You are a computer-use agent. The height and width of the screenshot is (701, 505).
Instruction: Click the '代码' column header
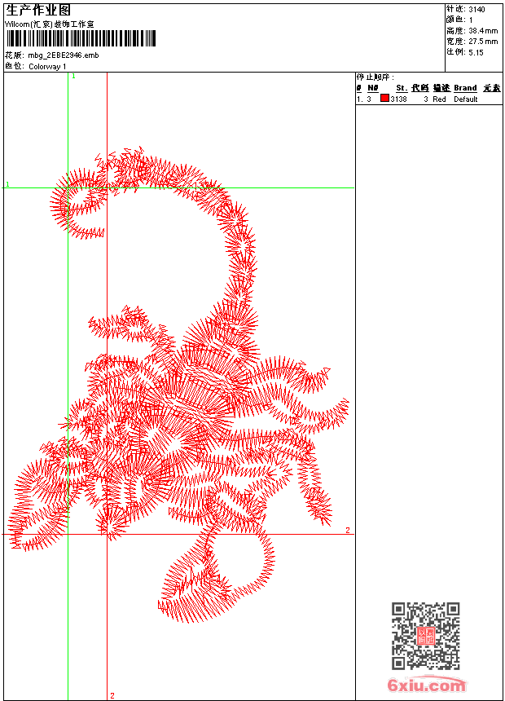[x=420, y=88]
